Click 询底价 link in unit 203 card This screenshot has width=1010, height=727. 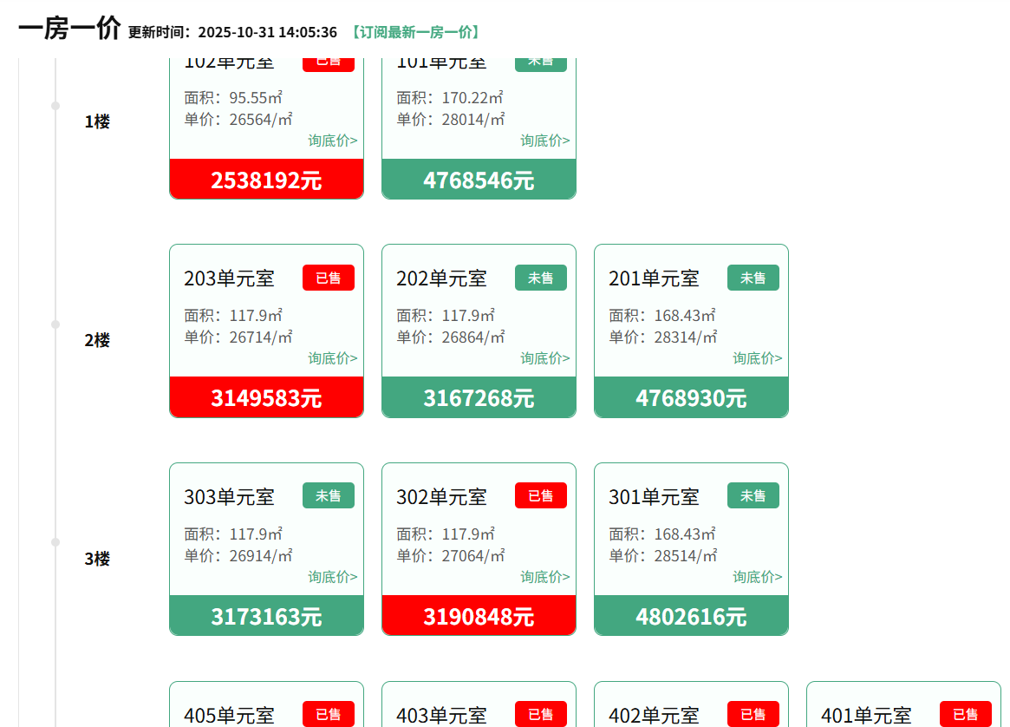332,358
